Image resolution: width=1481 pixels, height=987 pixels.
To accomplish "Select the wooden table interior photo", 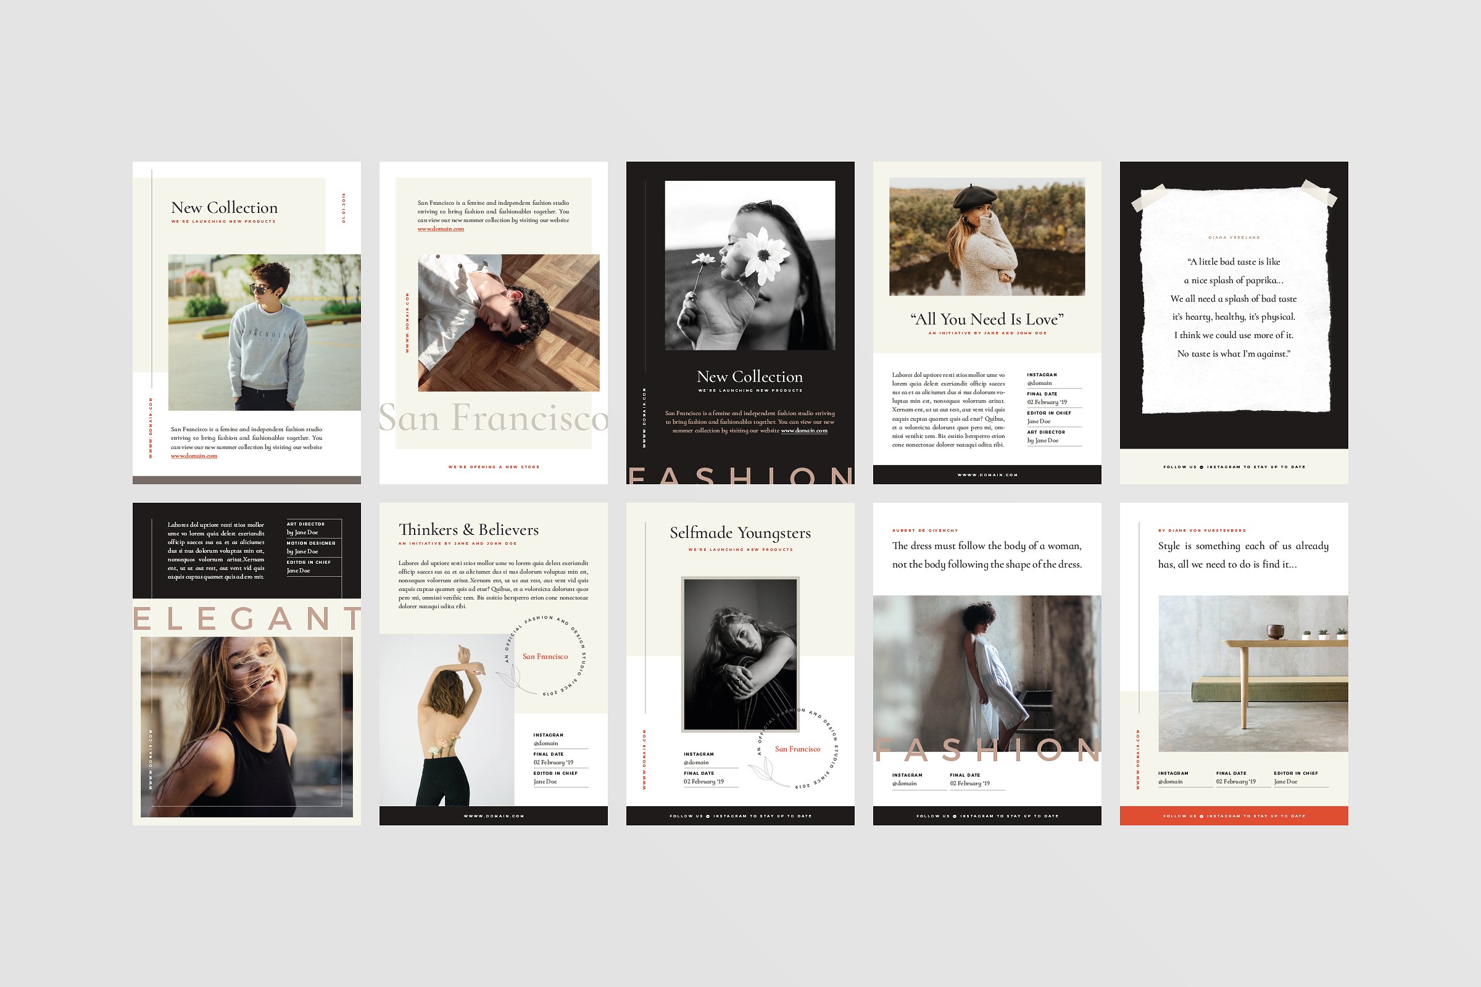I will point(1253,673).
